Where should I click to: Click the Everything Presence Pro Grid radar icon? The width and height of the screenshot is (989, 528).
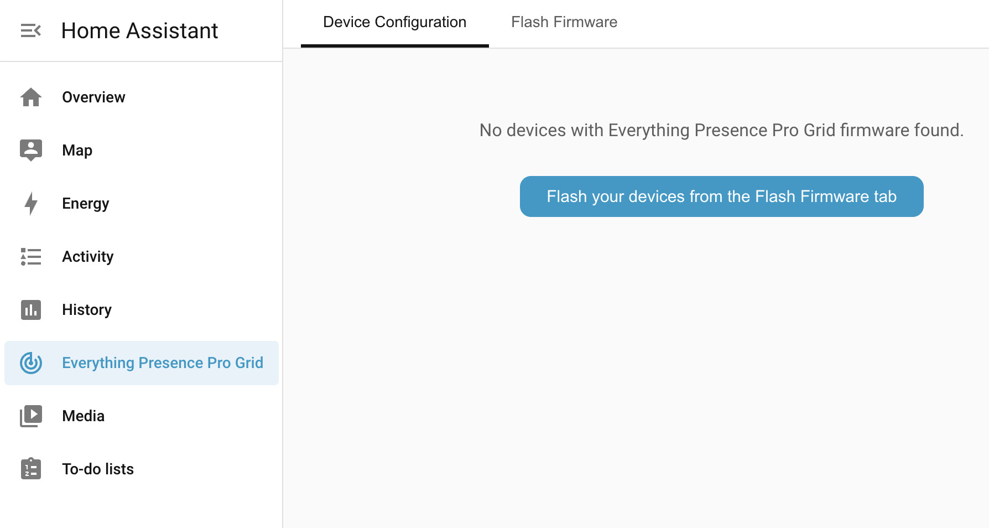coord(30,363)
